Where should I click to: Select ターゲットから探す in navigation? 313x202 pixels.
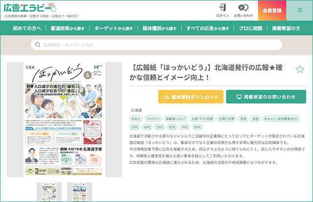coord(113,28)
